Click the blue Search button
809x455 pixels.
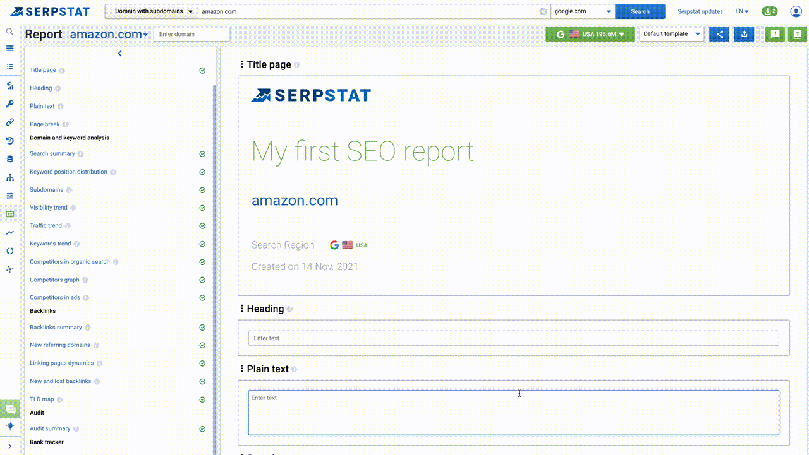point(640,11)
